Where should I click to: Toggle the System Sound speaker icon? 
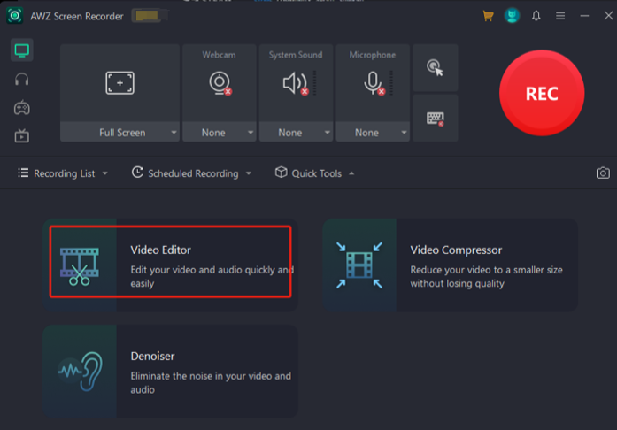coord(295,83)
